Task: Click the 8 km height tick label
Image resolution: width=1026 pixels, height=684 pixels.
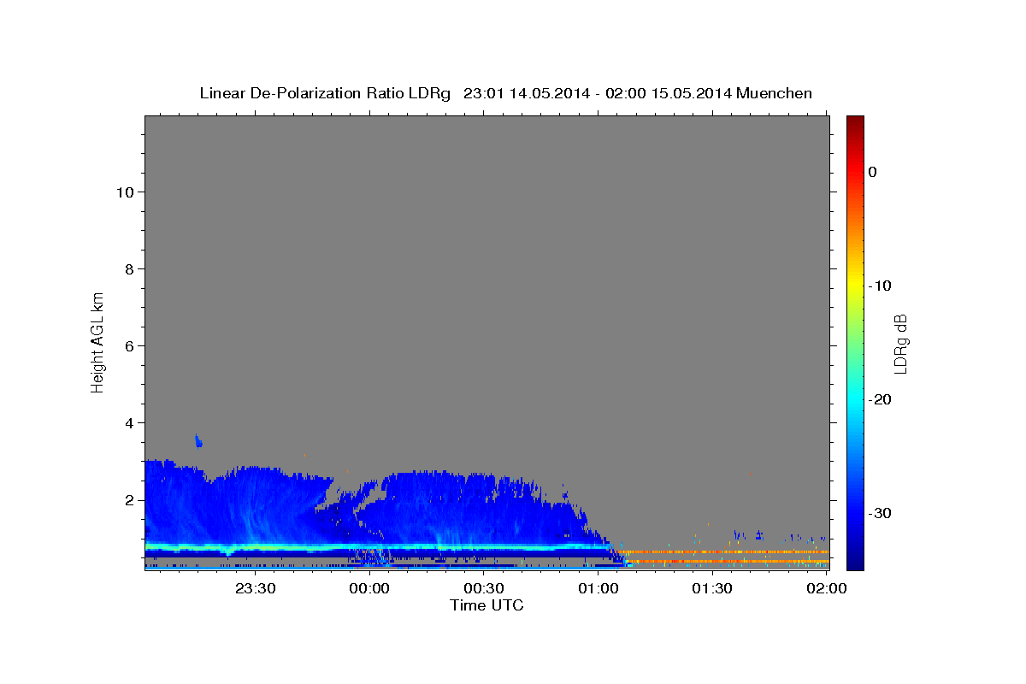Action: tap(128, 269)
